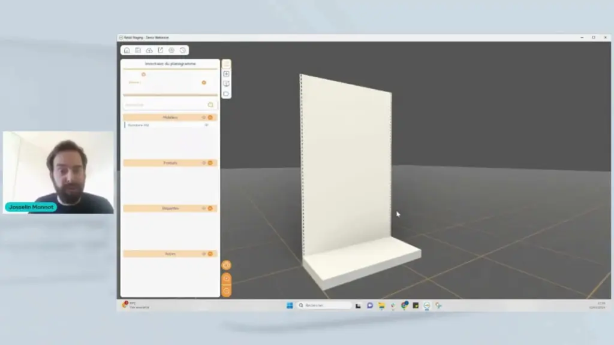Toggle visibility eye for Produits section
614x345 pixels.
click(204, 163)
